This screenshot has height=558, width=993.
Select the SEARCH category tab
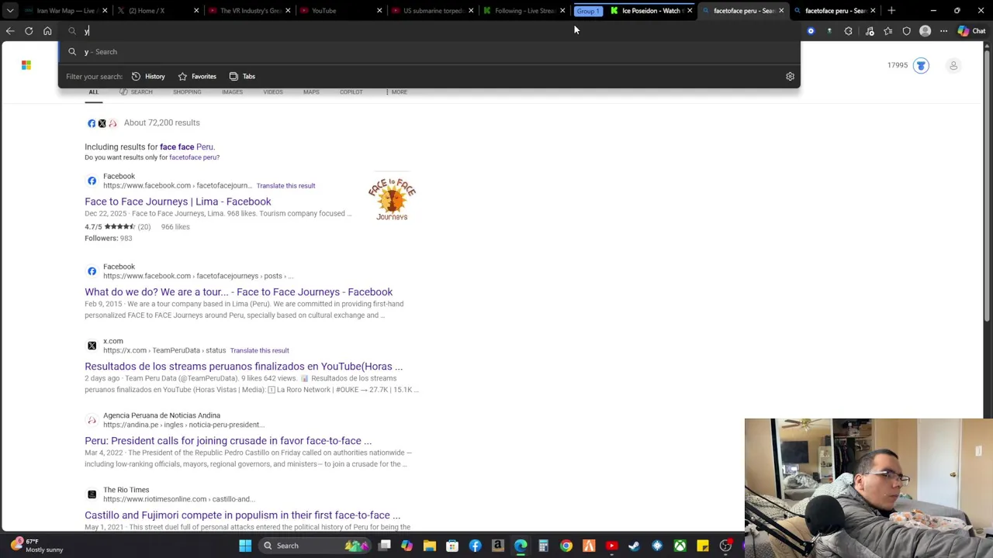(136, 92)
